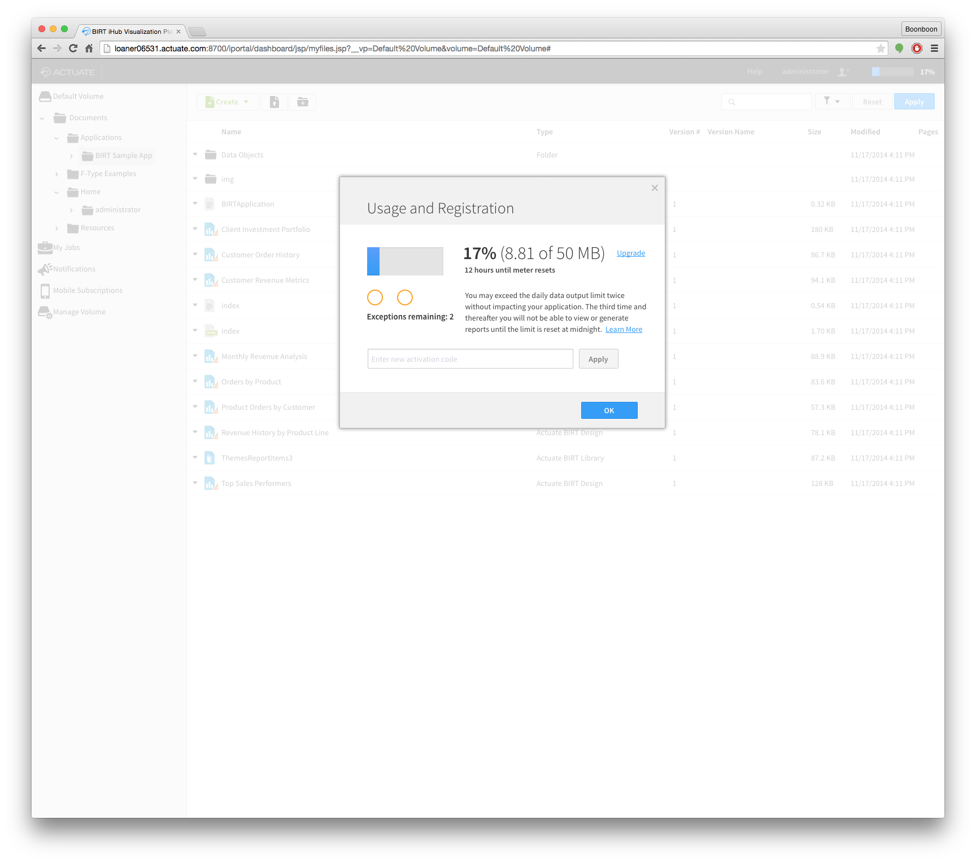Click the file upload icon in the toolbar

(274, 102)
